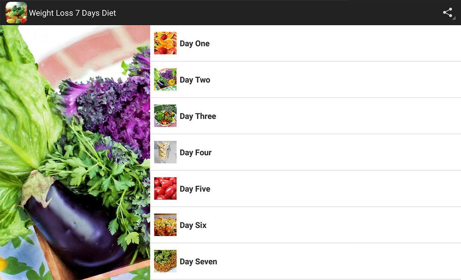Open the Day Two list entry

[305, 80]
